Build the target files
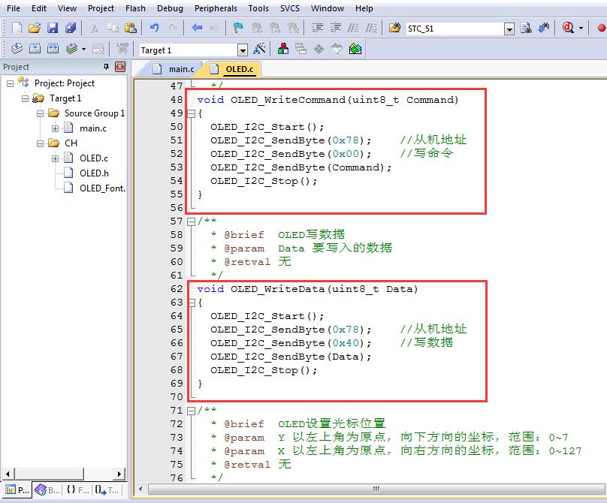This screenshot has width=607, height=503. 35,49
